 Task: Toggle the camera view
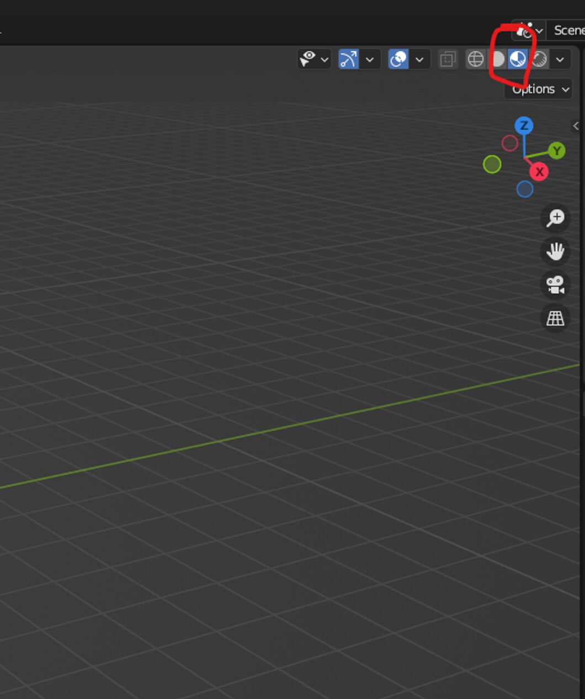pyautogui.click(x=555, y=285)
